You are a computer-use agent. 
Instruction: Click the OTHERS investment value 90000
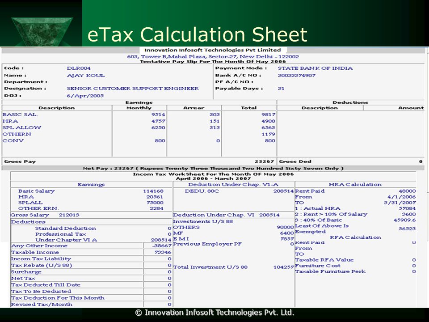285,227
